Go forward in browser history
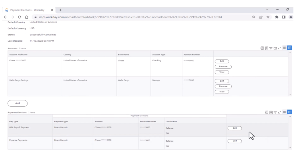The image size is (294, 154). click(12, 17)
